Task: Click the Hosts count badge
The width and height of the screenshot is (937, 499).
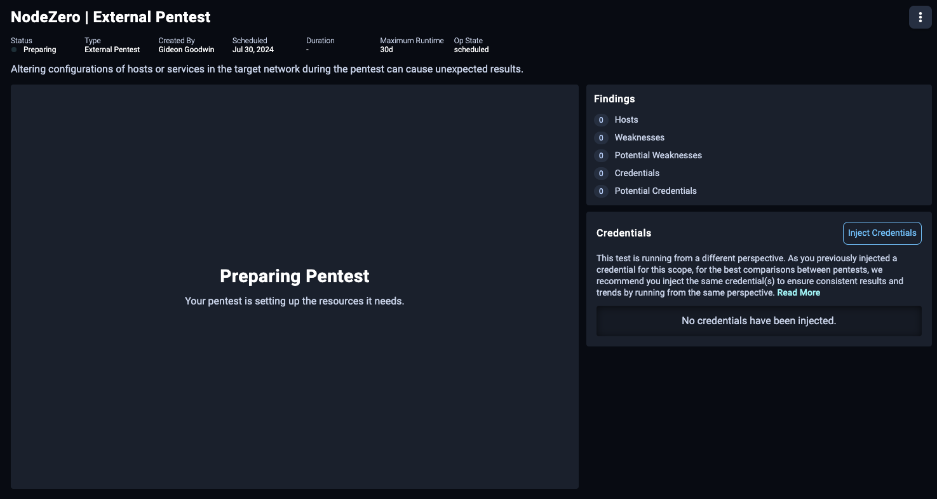Action: coord(601,120)
